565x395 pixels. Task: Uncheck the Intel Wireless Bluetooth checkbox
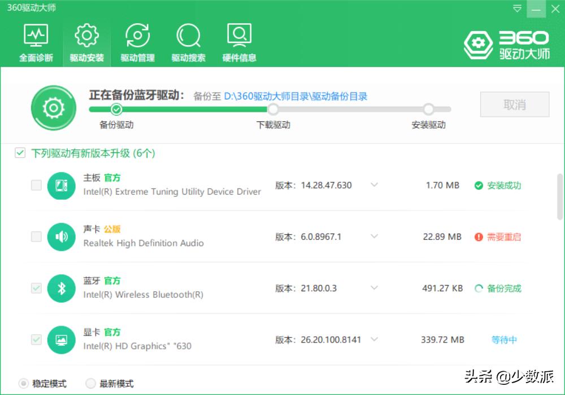[36, 288]
